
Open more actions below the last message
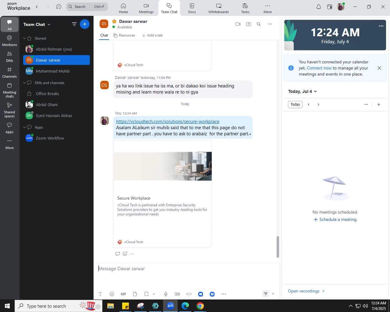click(x=132, y=254)
